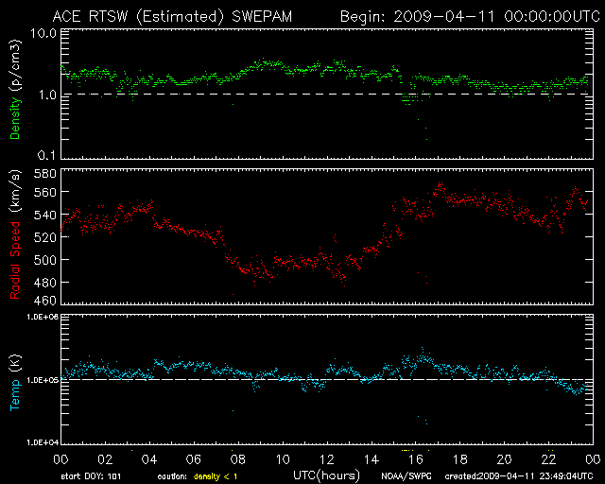
Task: Click the yellow 'density < 1' warning text
Action: coord(216,476)
